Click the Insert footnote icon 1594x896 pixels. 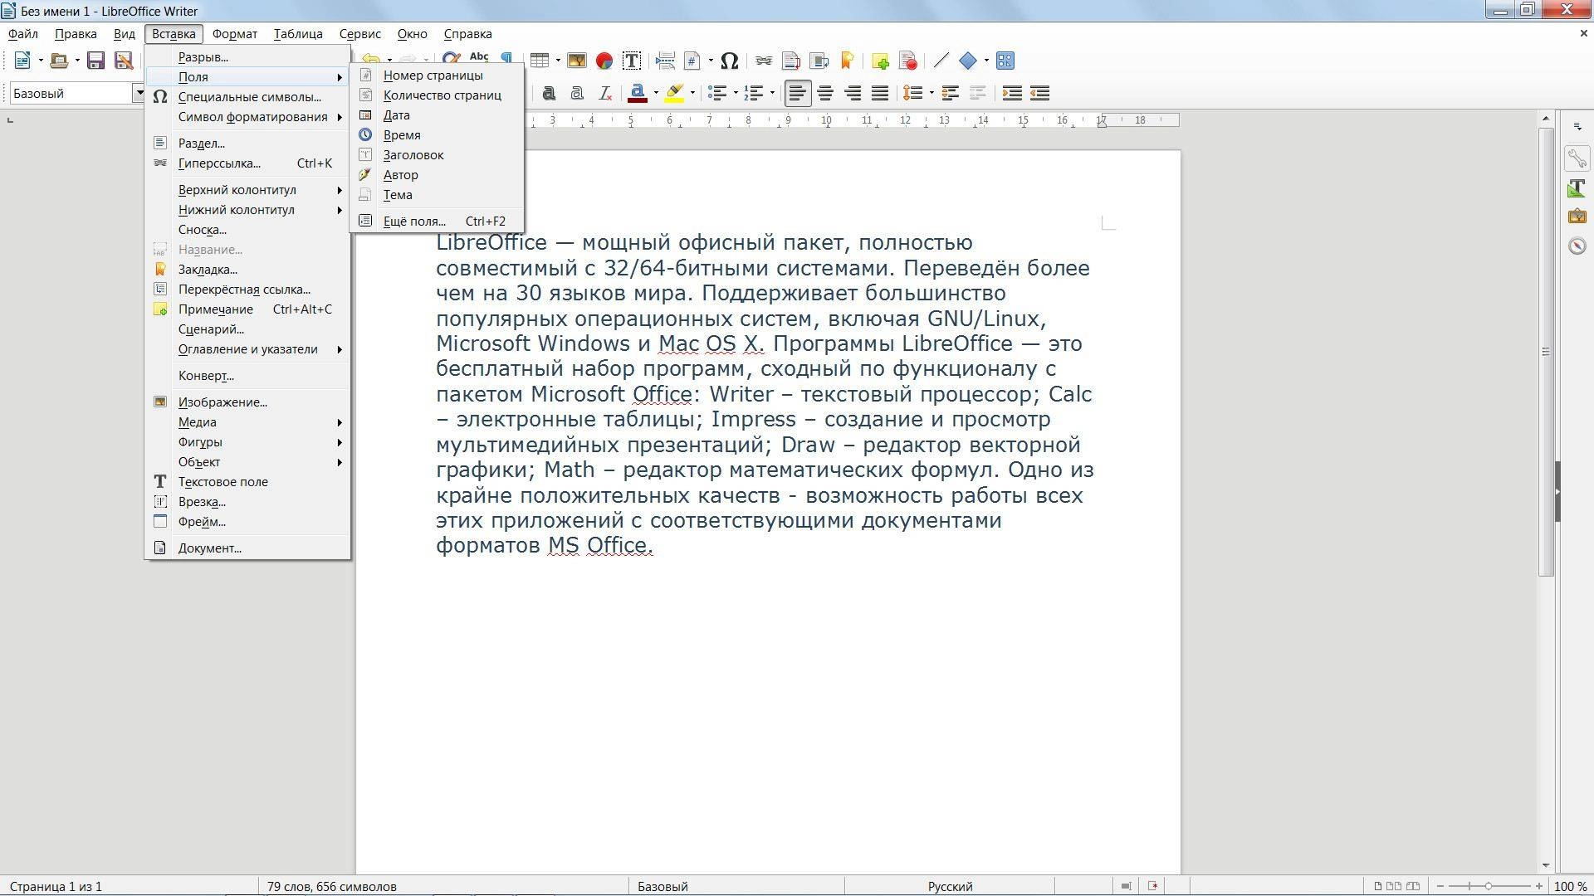[791, 61]
